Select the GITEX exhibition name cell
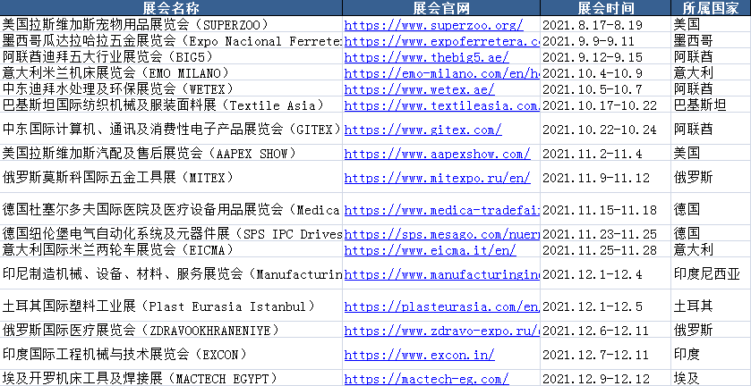 click(171, 129)
